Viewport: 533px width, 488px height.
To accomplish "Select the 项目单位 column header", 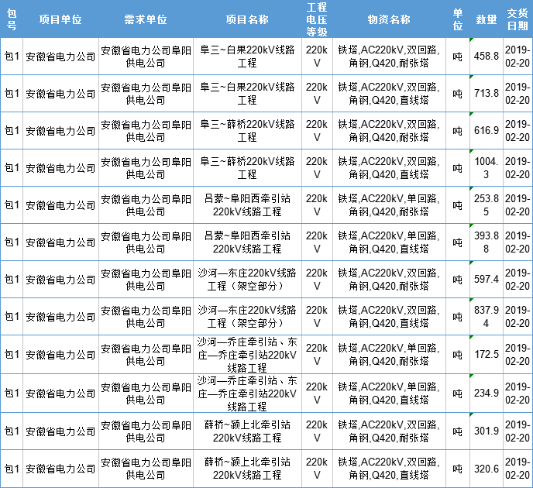I will pyautogui.click(x=61, y=19).
